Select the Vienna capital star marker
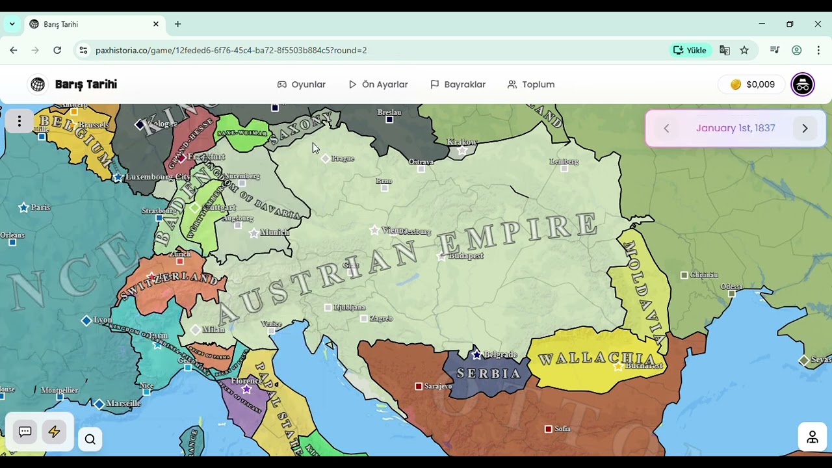The image size is (832, 468). coord(374,230)
